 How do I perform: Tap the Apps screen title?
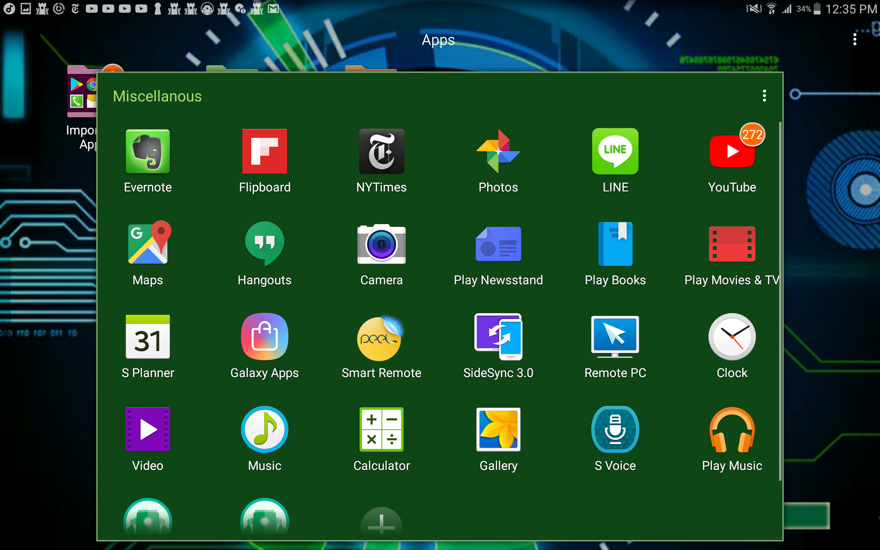click(x=438, y=40)
